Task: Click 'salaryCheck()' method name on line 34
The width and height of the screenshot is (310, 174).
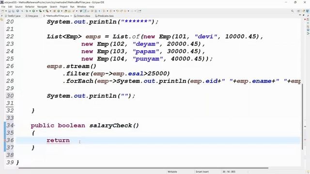Action: [x=114, y=126]
